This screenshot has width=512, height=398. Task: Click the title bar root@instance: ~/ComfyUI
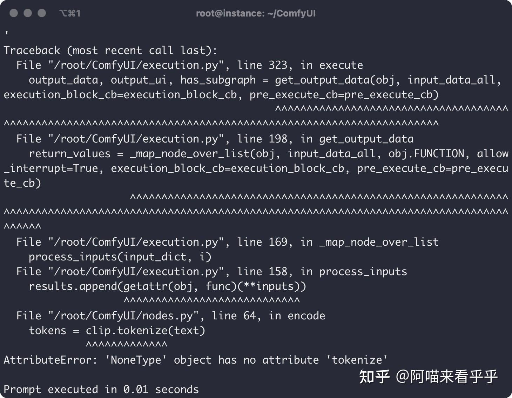click(256, 13)
